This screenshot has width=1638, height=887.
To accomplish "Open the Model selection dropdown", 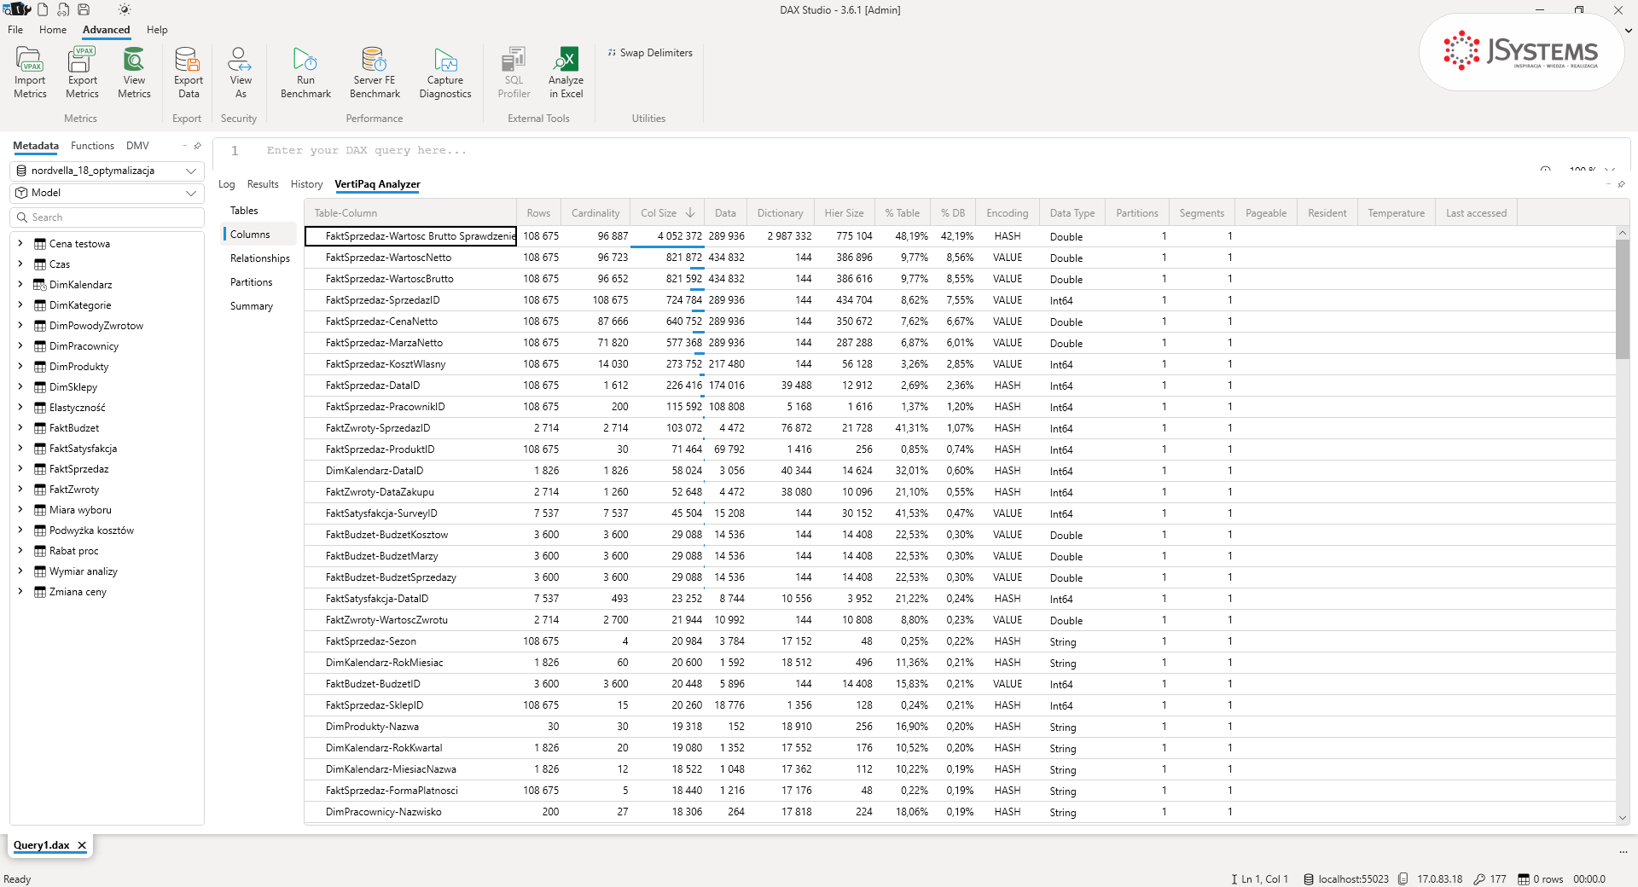I will point(107,193).
